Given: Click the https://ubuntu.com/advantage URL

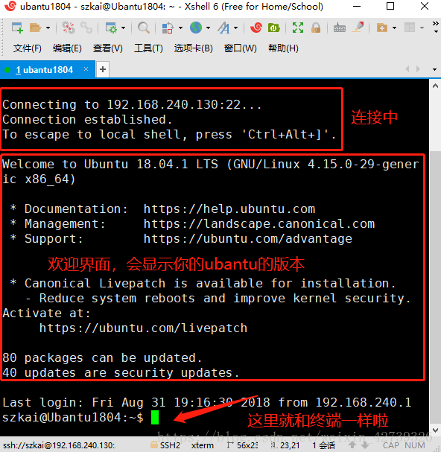Looking at the screenshot, I should coord(248,239).
